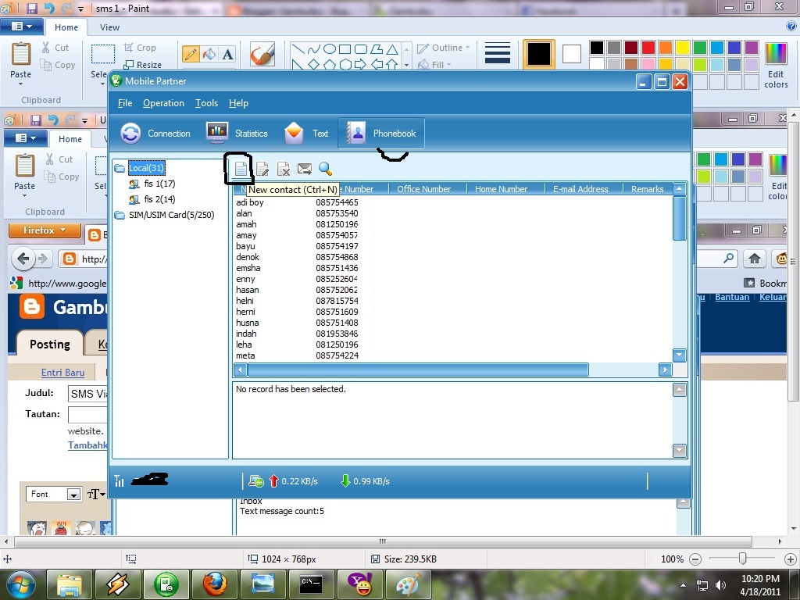Screen dimensions: 800x600
Task: Click the Home Number column header
Action: (505, 189)
